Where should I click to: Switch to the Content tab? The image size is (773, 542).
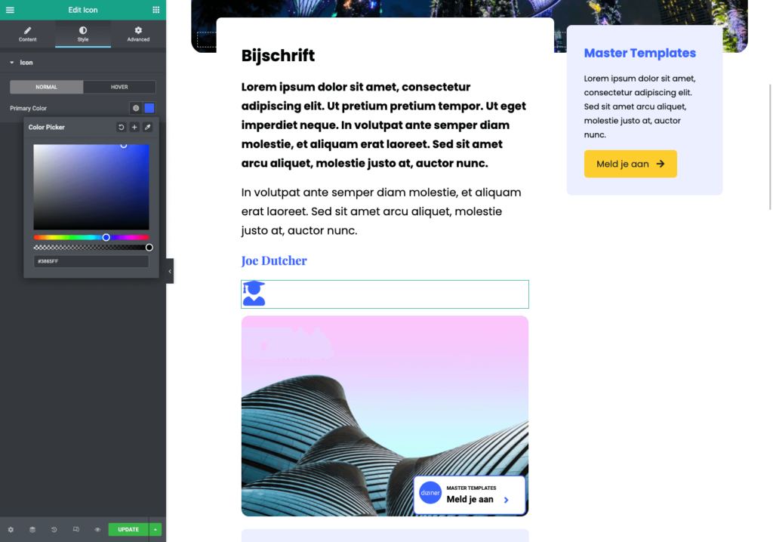click(27, 34)
